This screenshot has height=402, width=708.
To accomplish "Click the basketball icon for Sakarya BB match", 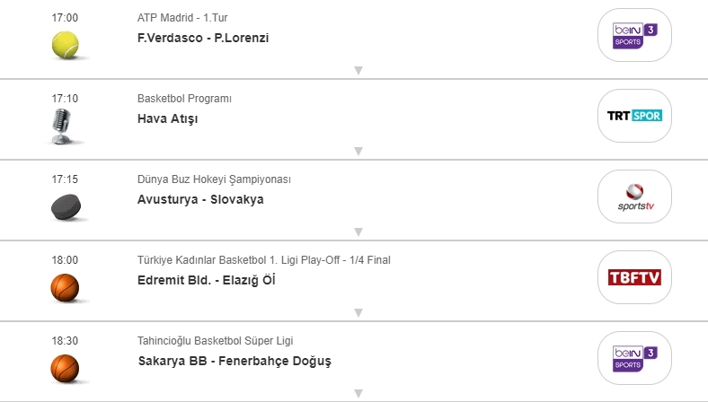I will pyautogui.click(x=65, y=367).
